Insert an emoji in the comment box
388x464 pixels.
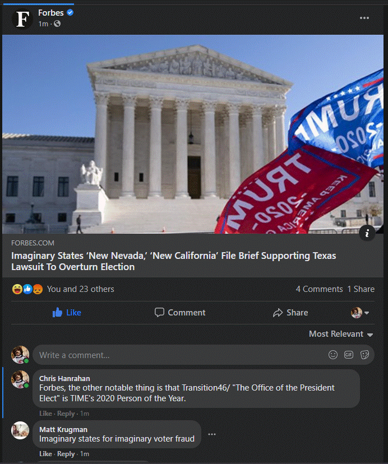click(333, 355)
